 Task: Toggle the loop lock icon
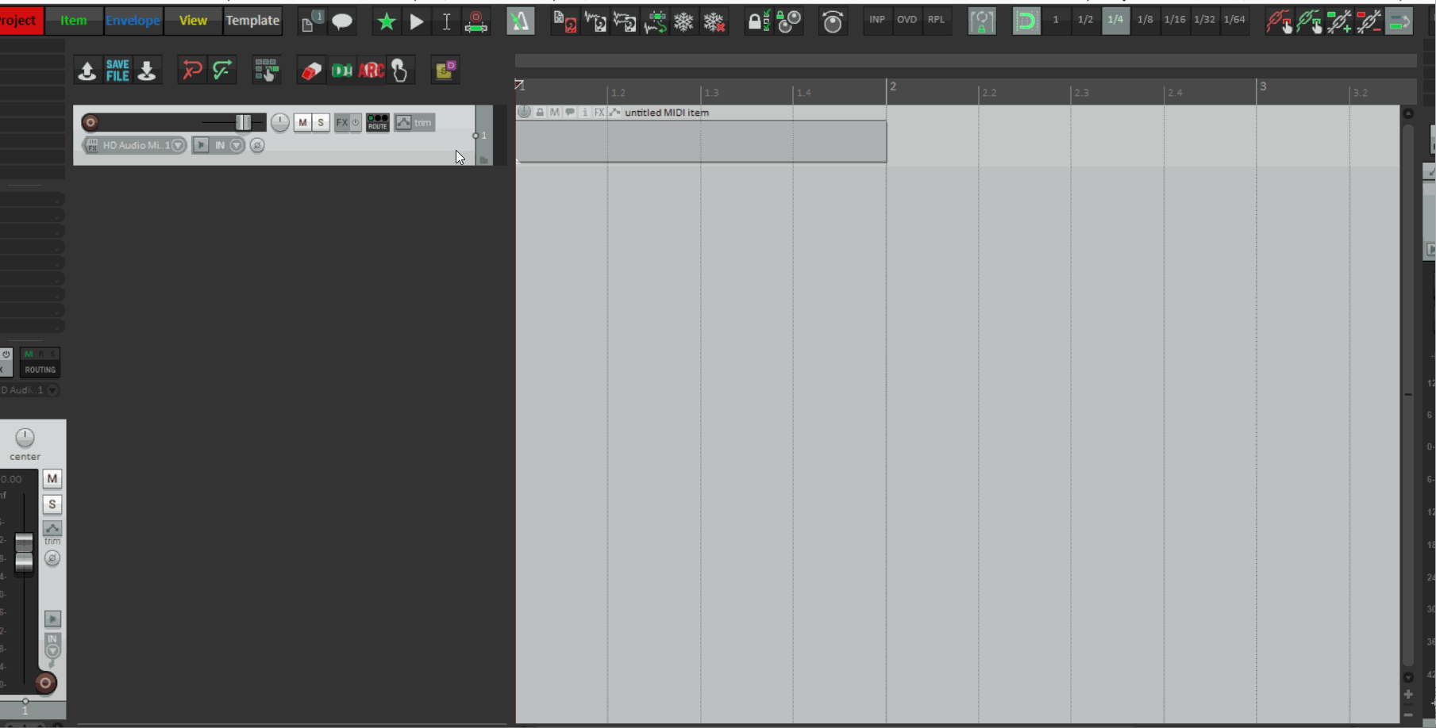[x=982, y=21]
